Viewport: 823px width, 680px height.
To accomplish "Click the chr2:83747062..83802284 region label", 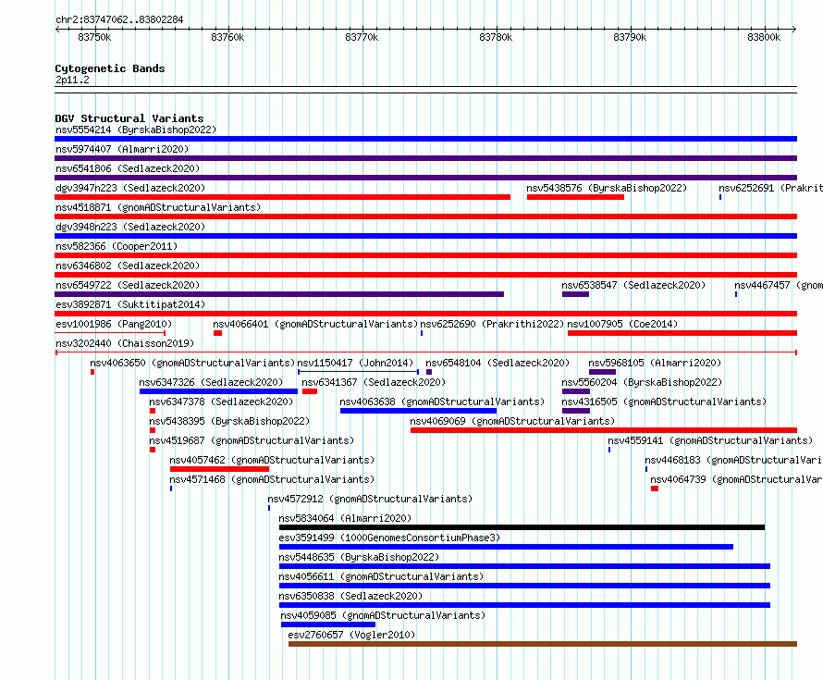I will (x=119, y=19).
